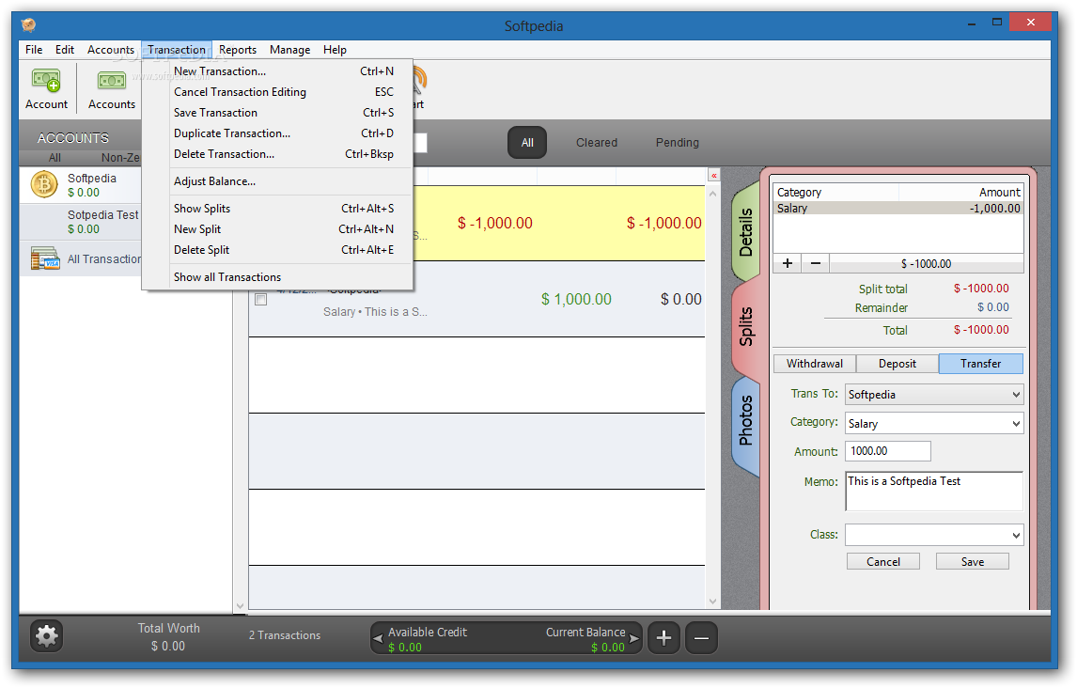1077x688 pixels.
Task: Select the Withdrawal transaction type
Action: coord(815,363)
